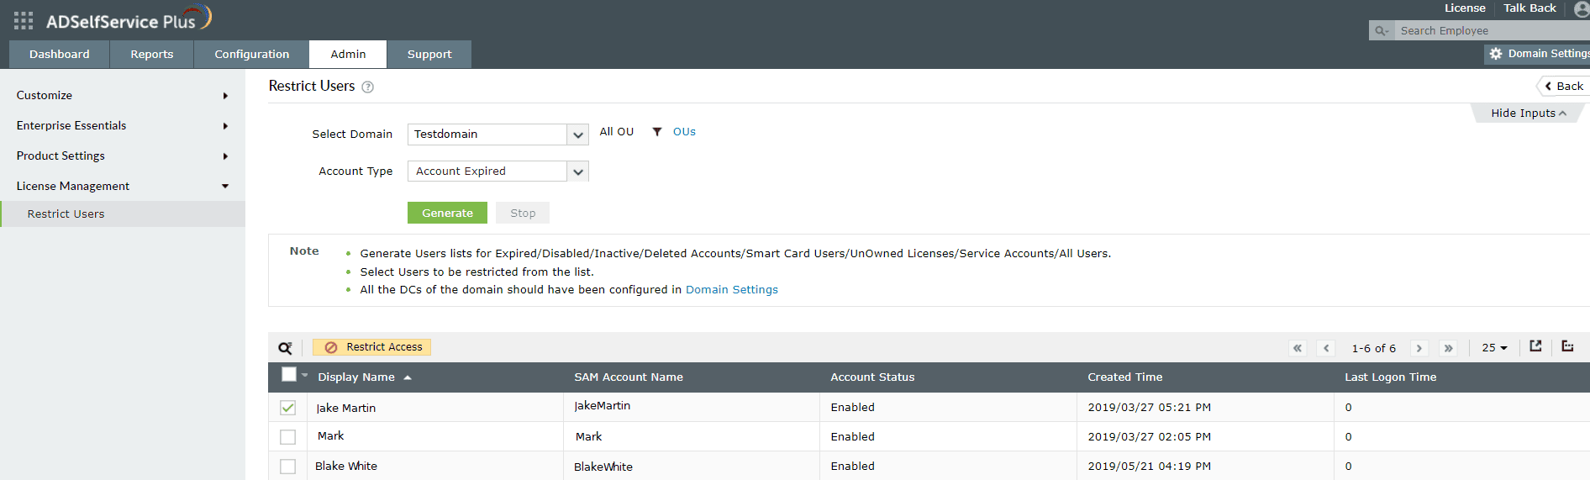Uncheck Jake Martin checkbox

coord(288,408)
